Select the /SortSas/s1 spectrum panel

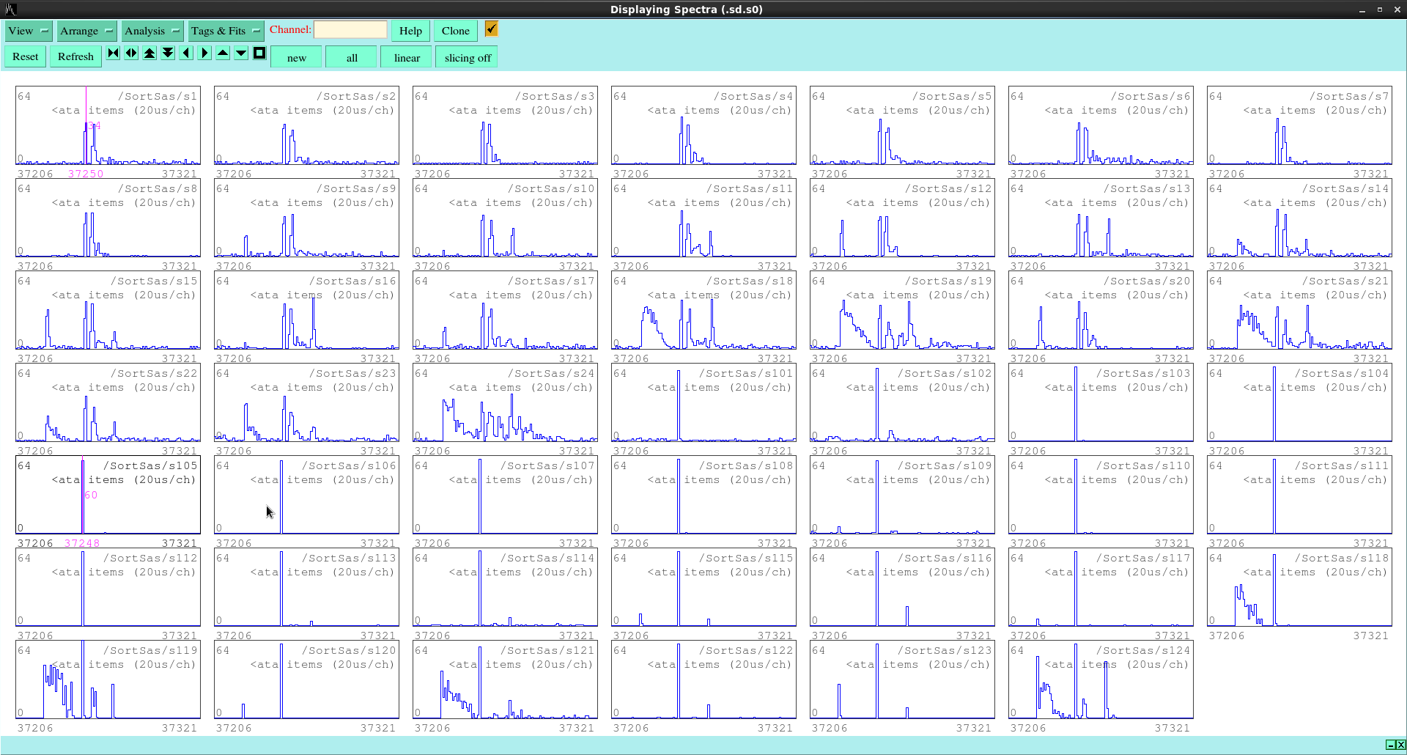click(x=108, y=125)
